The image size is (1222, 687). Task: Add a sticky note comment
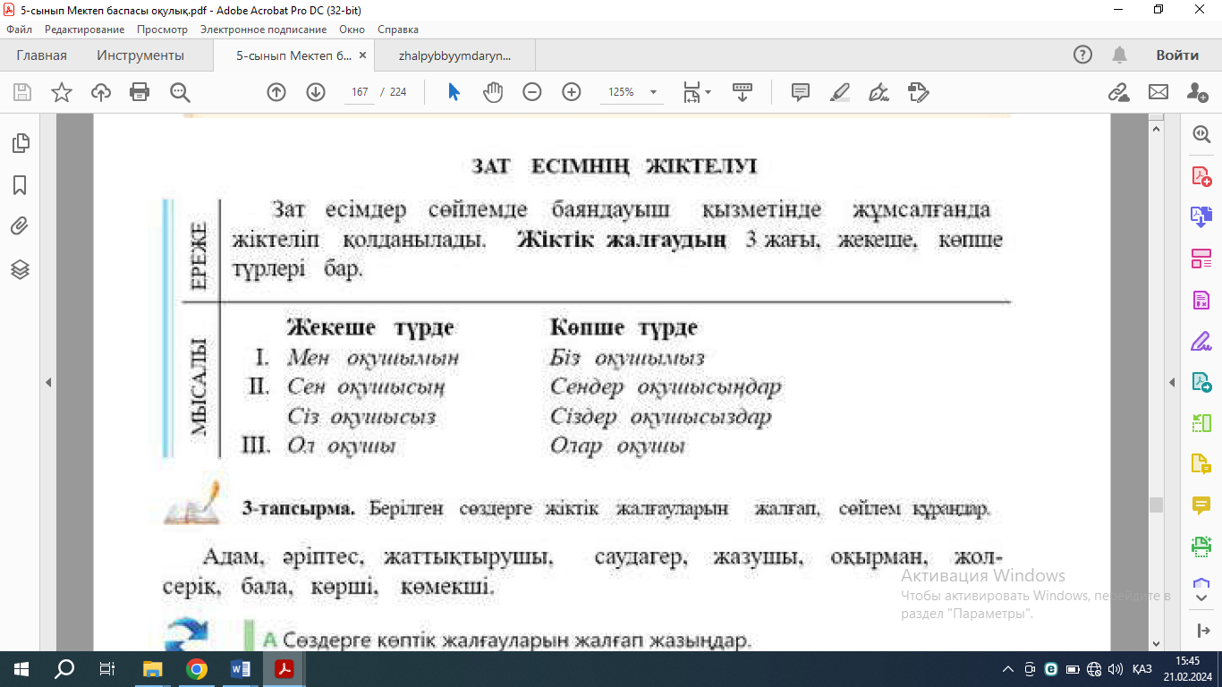[x=801, y=92]
